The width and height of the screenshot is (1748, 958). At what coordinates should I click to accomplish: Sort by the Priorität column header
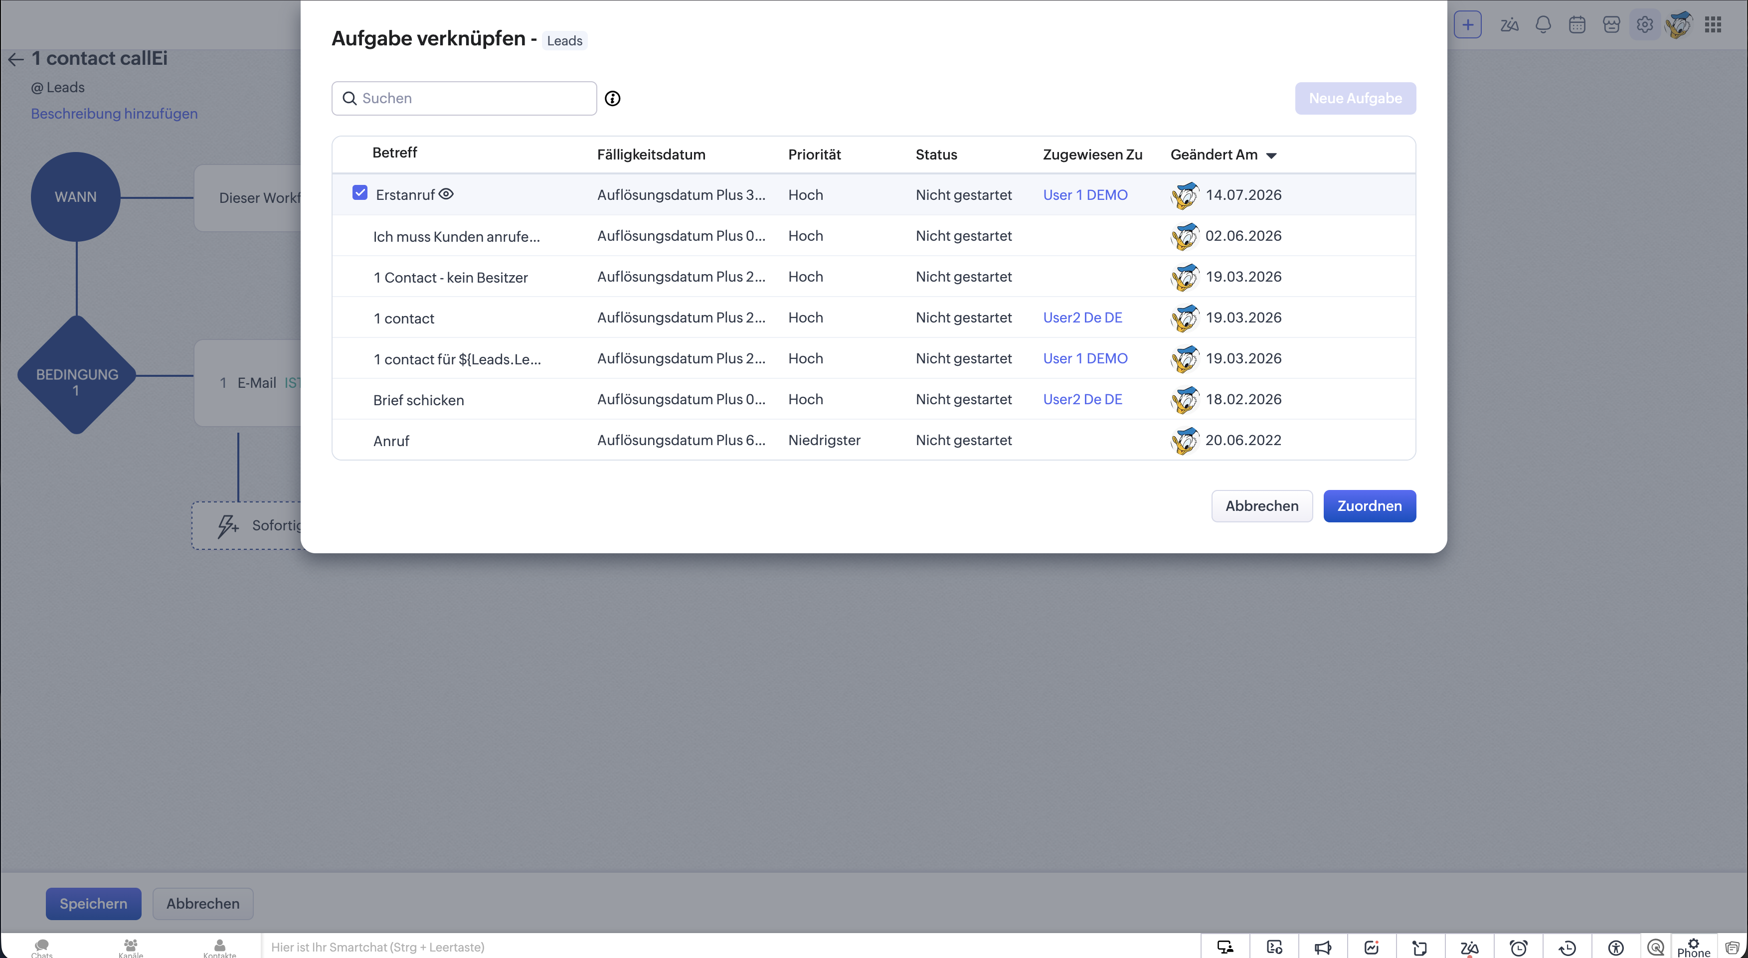[x=814, y=155]
